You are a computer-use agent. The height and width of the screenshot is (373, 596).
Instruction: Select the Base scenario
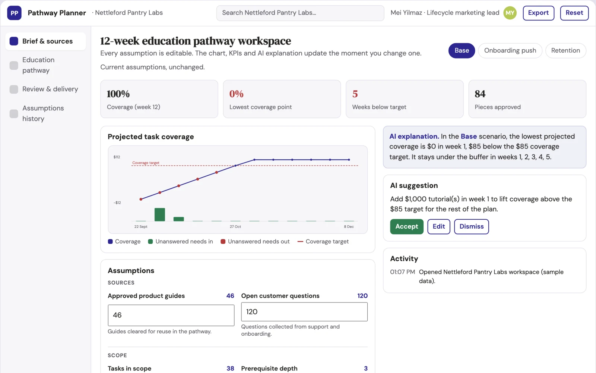tap(462, 51)
